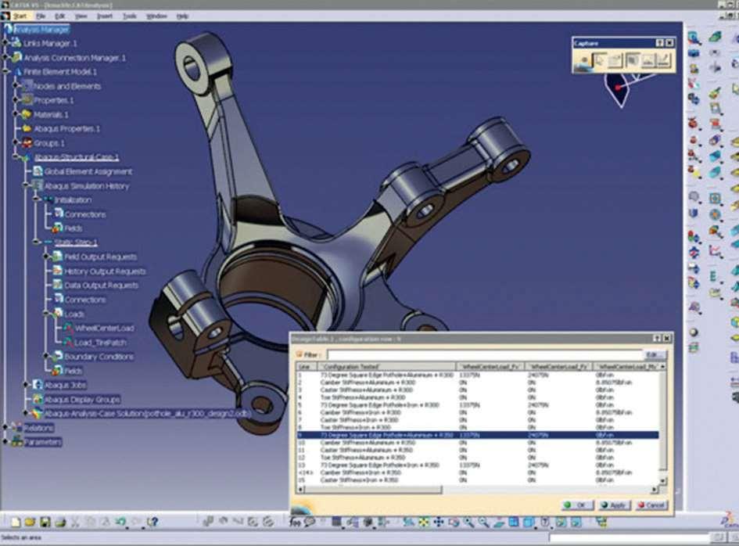739x546 pixels.
Task: Open the Tools menu
Action: pyautogui.click(x=130, y=16)
